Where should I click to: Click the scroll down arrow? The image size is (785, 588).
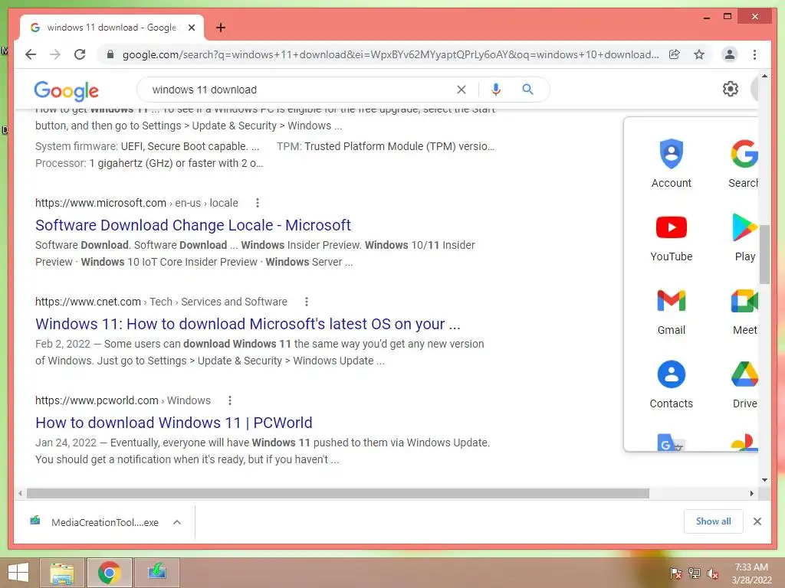(764, 480)
